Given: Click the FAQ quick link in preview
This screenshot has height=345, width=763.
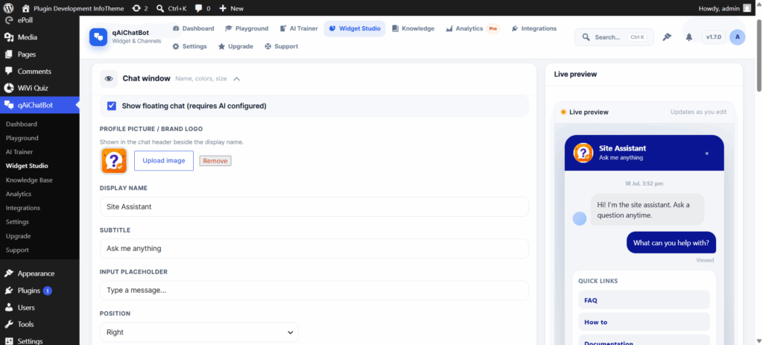Looking at the screenshot, I should coord(644,300).
